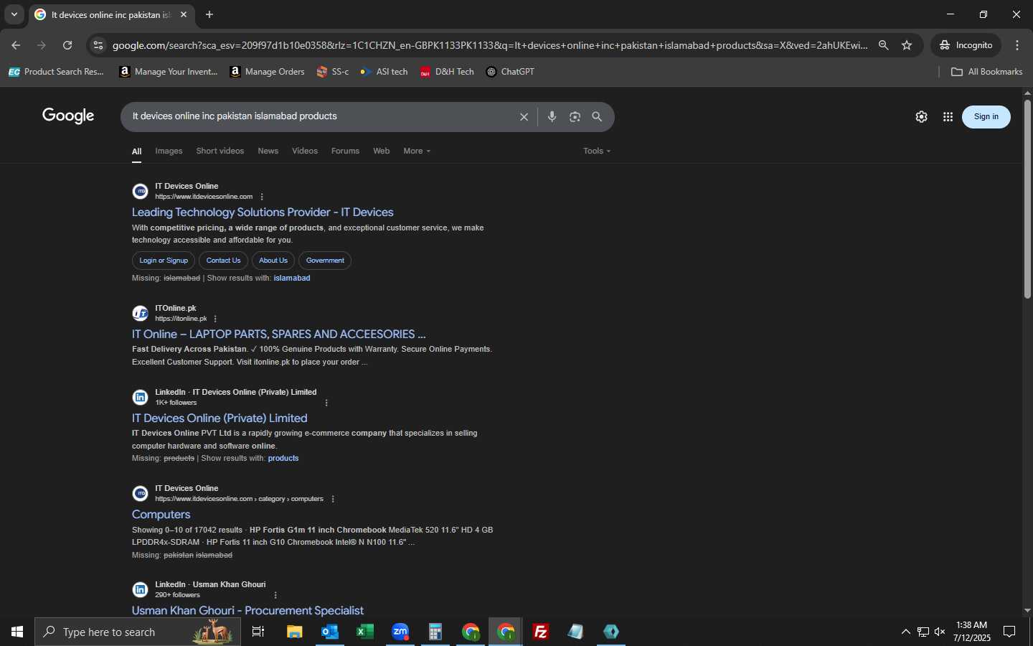Reload the page with refresh icon

67,45
